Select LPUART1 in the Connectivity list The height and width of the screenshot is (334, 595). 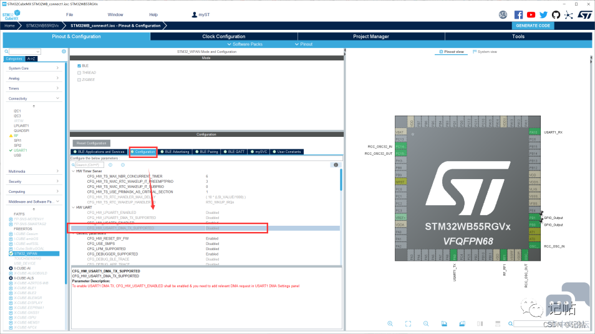click(21, 126)
